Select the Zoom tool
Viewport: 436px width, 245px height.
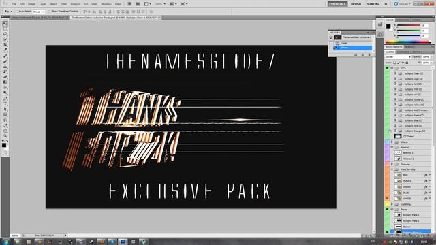click(x=5, y=137)
